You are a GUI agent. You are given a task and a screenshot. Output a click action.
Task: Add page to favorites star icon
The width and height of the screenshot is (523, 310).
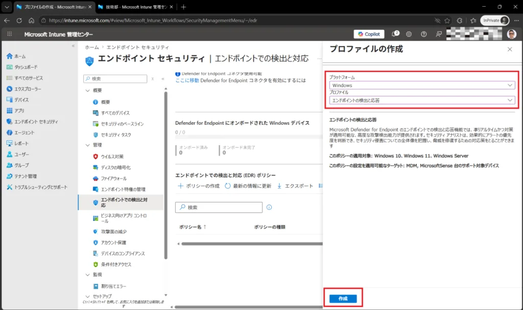coord(447,20)
